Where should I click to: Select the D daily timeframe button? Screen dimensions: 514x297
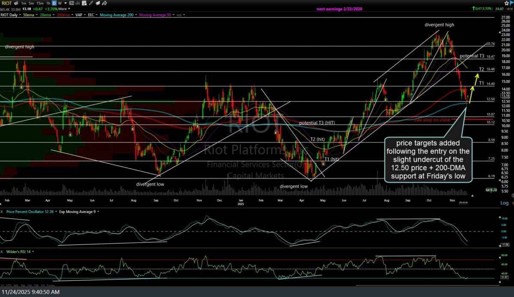tap(54, 3)
